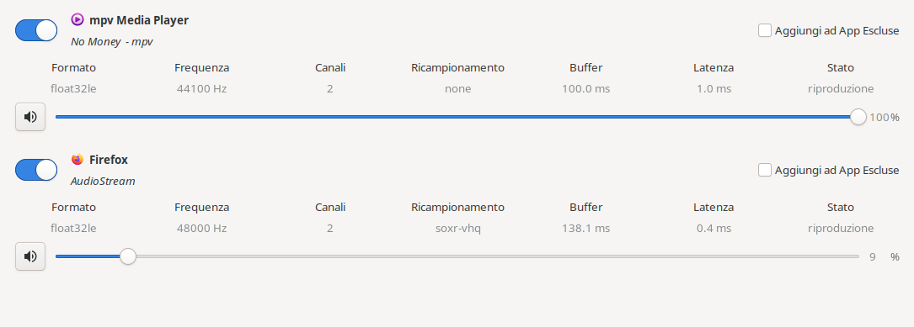The image size is (914, 327).
Task: Disable effects for mpv Media Player
Action: click(x=36, y=30)
